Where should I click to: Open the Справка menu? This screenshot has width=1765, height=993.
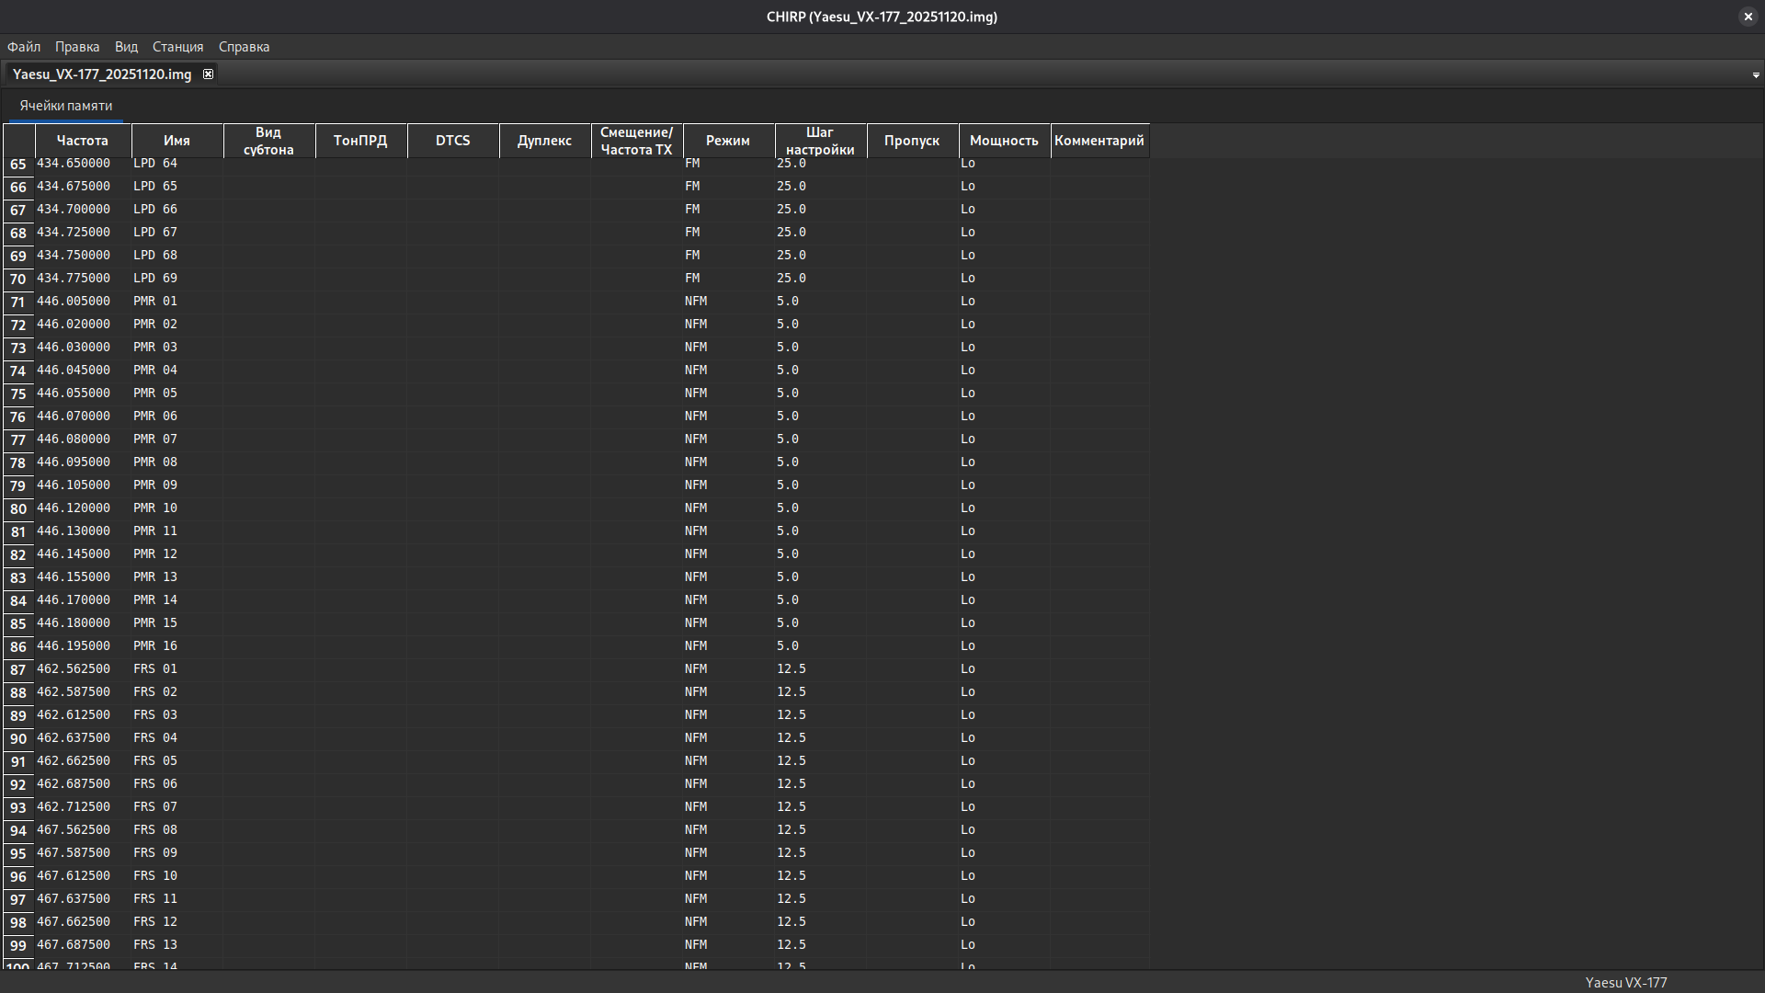point(244,47)
